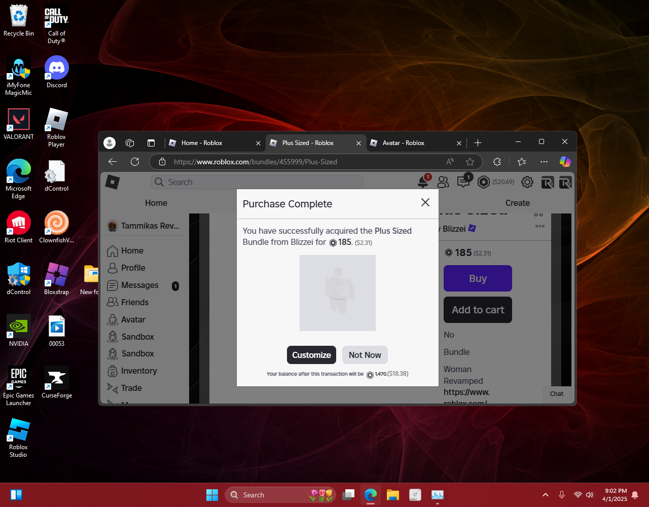
Task: Open iMyFone MagicMic shortcut
Action: click(x=19, y=76)
